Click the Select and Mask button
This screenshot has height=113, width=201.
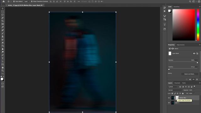189,74
